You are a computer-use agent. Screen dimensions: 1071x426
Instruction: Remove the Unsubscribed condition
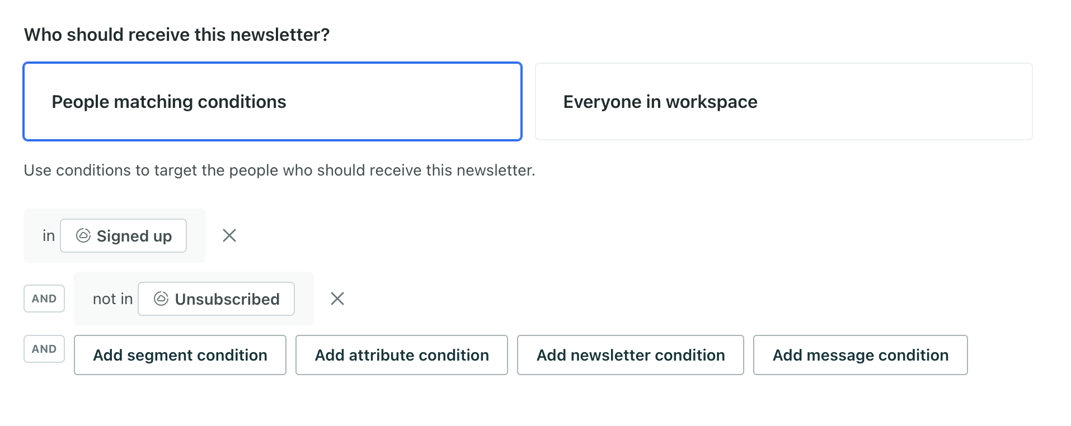click(x=337, y=299)
